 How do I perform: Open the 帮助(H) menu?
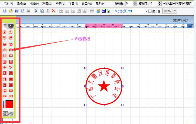click(100, 4)
